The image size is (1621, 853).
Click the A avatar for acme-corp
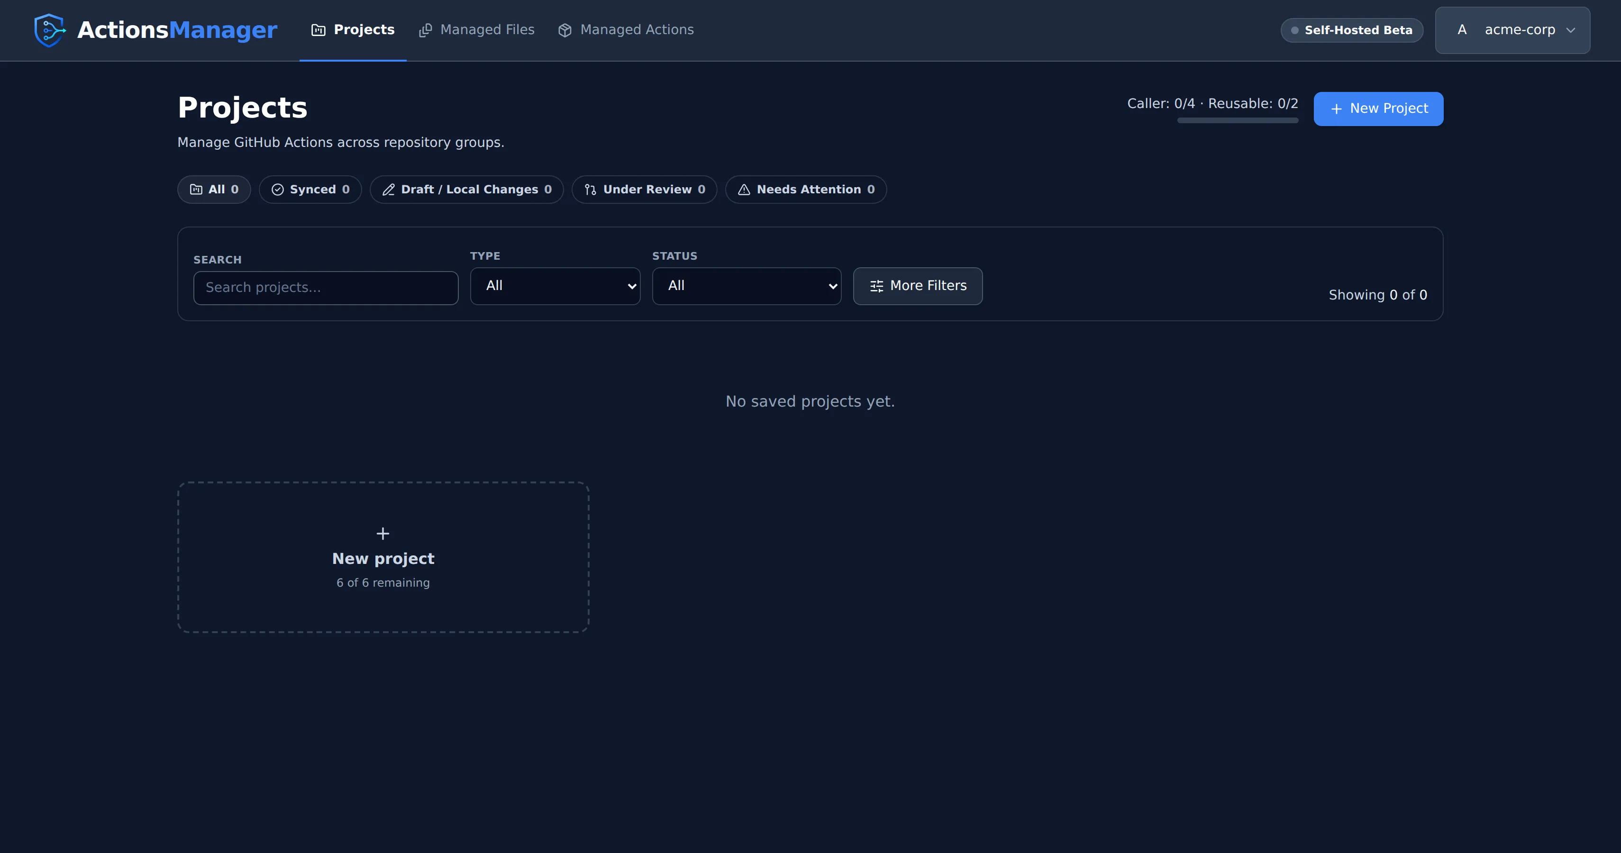click(x=1462, y=30)
